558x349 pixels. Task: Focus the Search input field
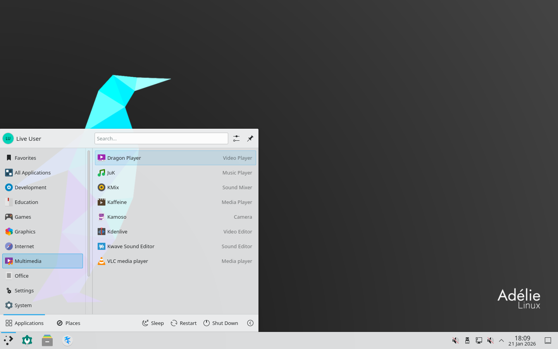coord(161,138)
